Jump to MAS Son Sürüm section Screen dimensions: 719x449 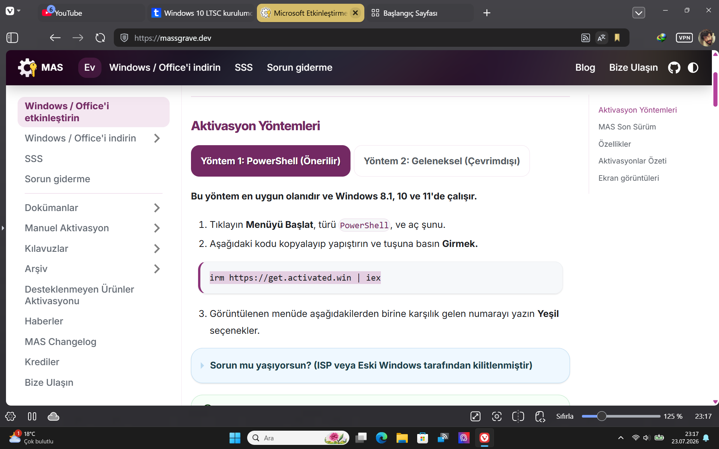(627, 127)
